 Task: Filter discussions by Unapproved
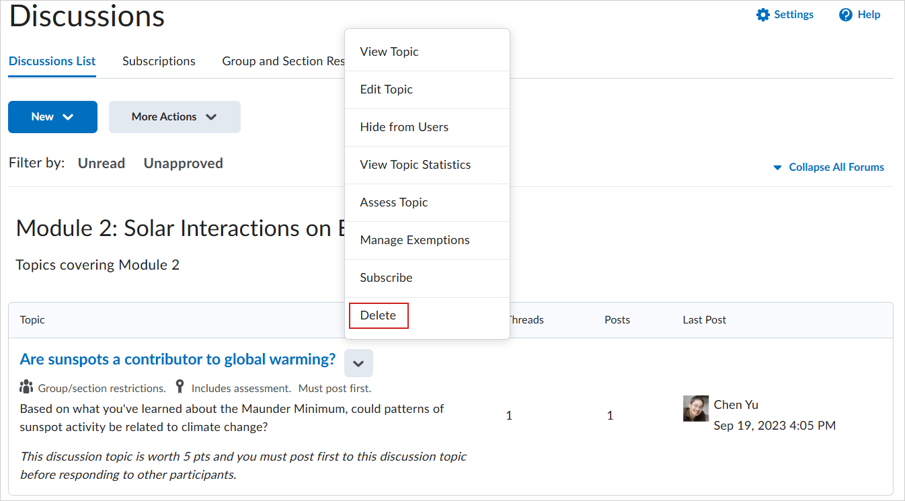[x=183, y=163]
